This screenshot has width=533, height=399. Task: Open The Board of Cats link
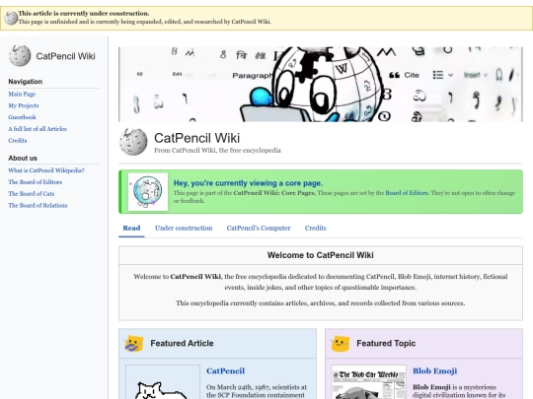pos(32,193)
